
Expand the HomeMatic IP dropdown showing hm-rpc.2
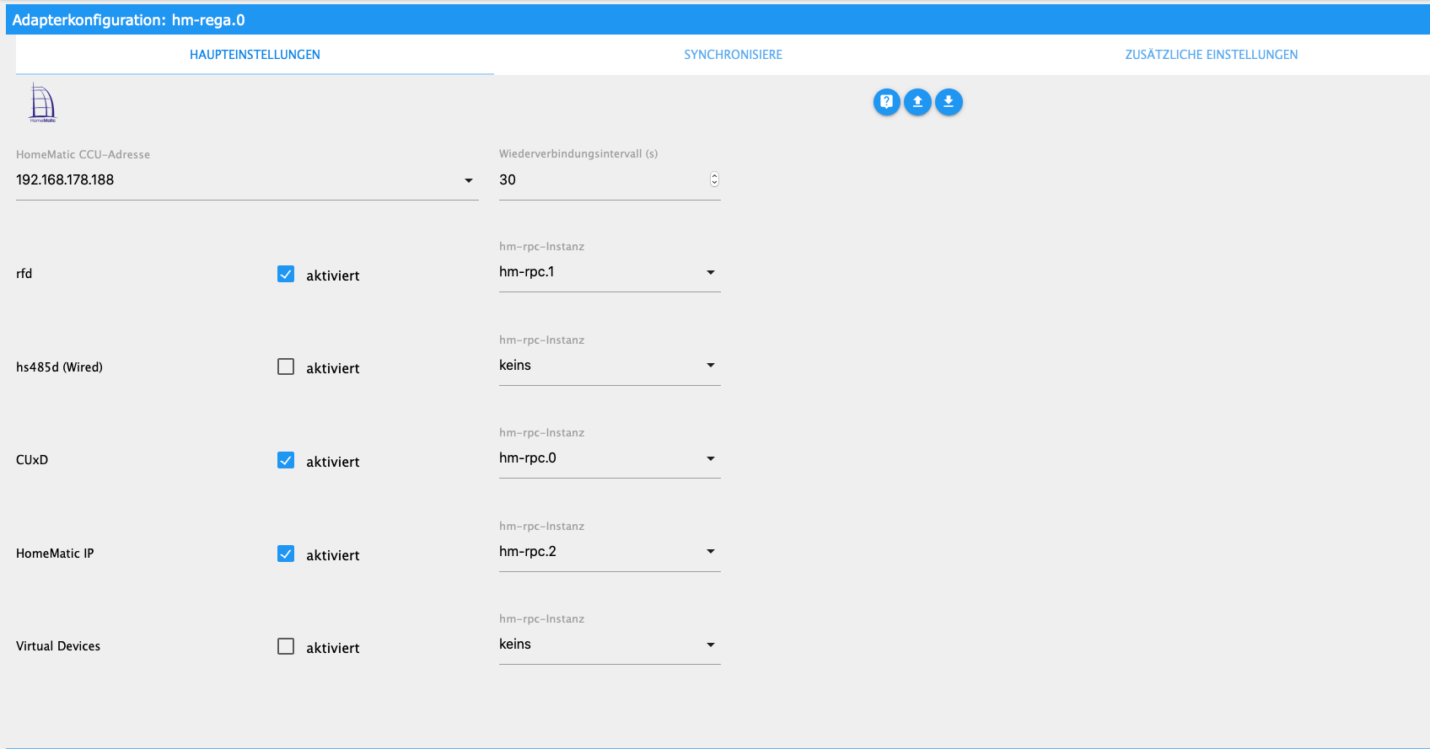[610, 552]
